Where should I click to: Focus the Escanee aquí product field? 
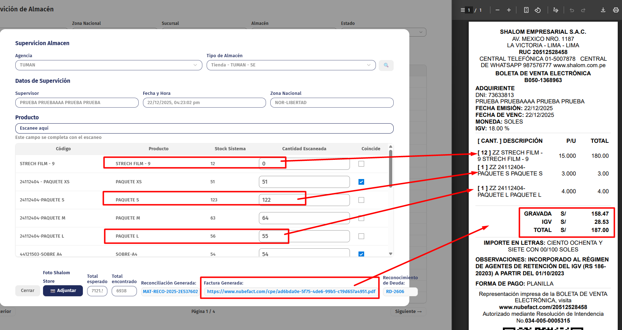point(204,128)
